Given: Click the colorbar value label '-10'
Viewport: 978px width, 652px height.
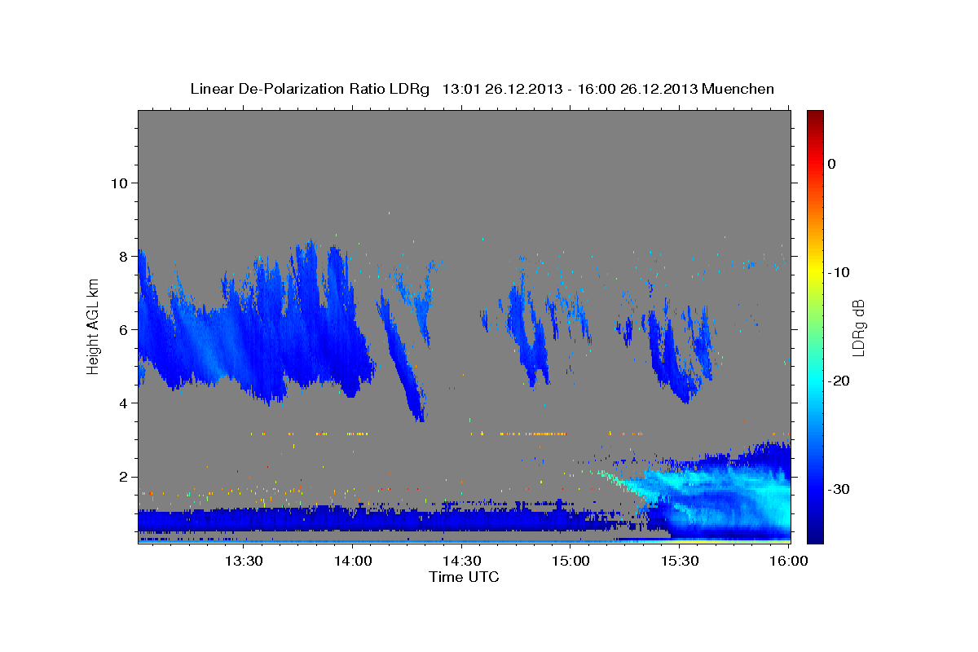Looking at the screenshot, I should point(839,272).
